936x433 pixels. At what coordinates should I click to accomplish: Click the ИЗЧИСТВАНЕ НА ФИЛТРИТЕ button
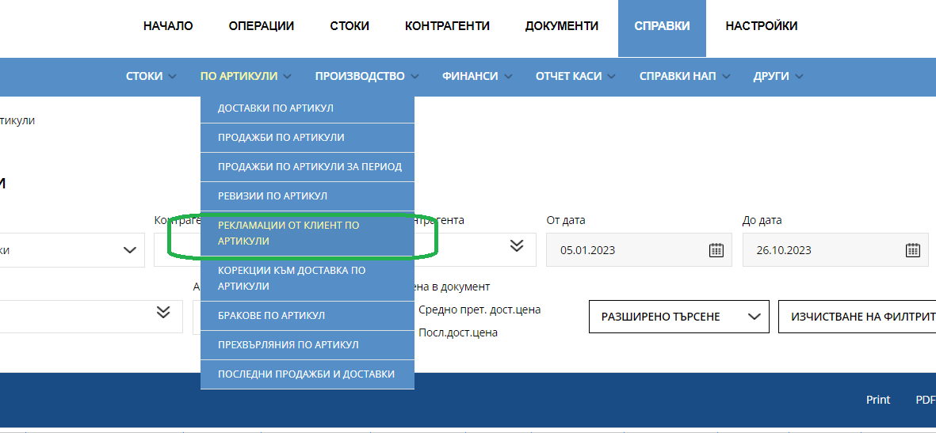point(858,317)
